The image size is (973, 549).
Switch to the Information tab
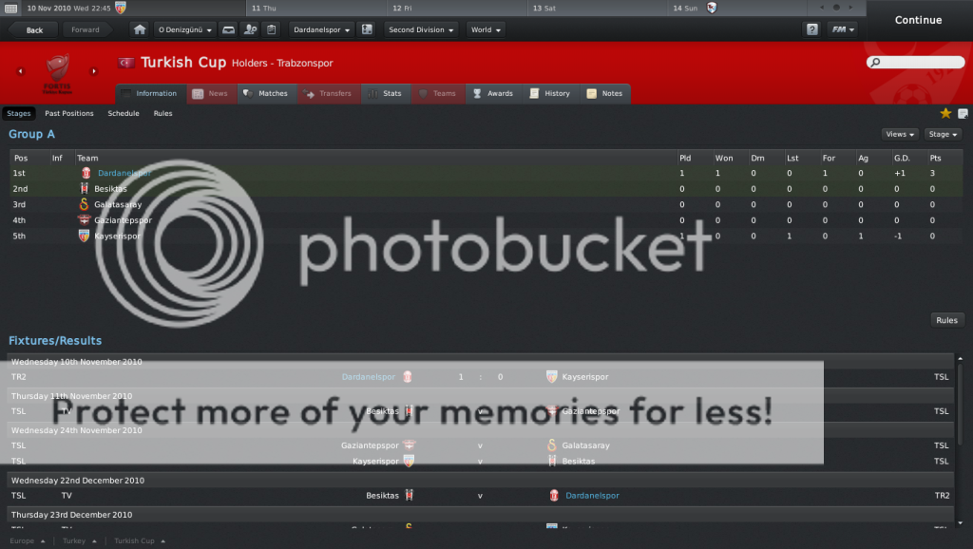tap(150, 94)
